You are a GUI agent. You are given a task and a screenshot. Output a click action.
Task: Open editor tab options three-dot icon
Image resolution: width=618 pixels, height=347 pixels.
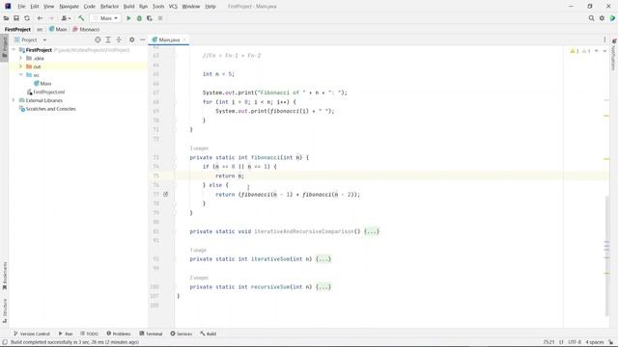pos(604,40)
